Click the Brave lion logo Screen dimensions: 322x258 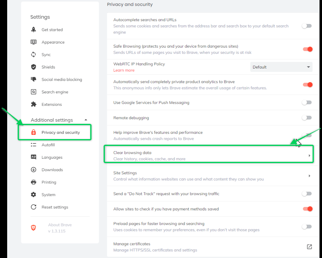[x=33, y=228]
